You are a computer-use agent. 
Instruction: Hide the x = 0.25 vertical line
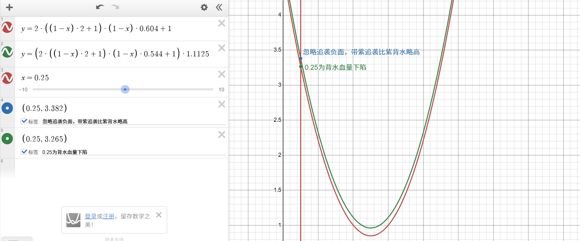pos(7,78)
